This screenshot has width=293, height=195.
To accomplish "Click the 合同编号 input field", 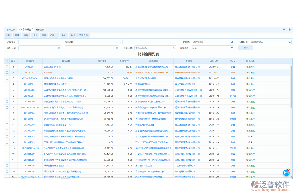I will (40, 42).
